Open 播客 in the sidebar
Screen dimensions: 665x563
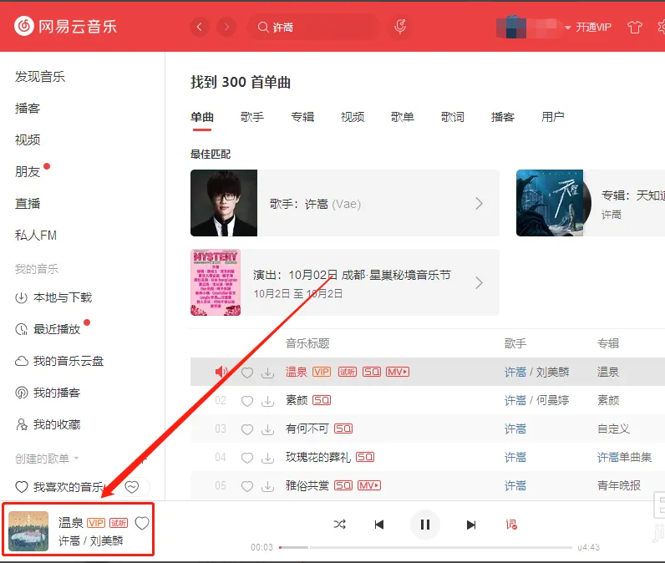coord(28,109)
